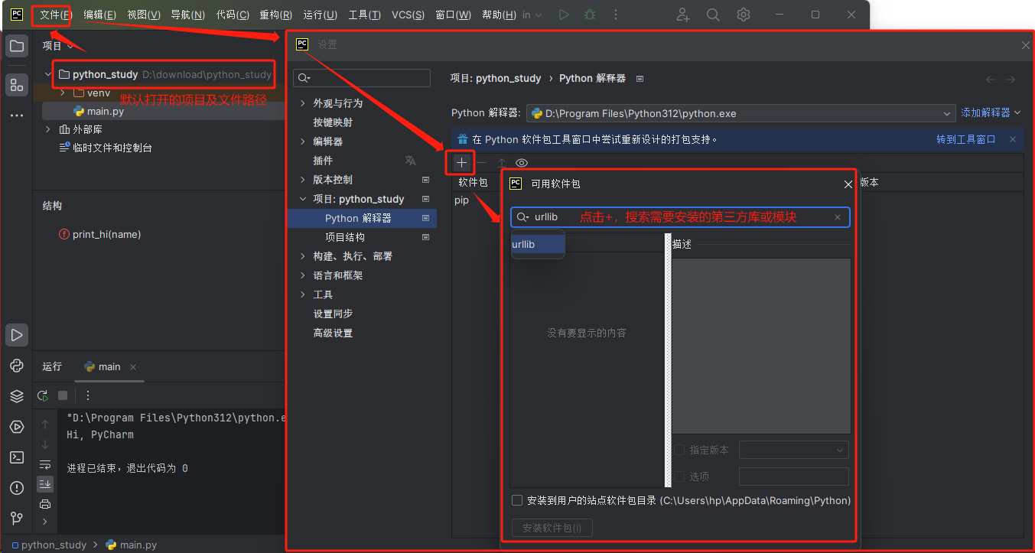
Task: Open the 文件(F) menu
Action: coord(57,15)
